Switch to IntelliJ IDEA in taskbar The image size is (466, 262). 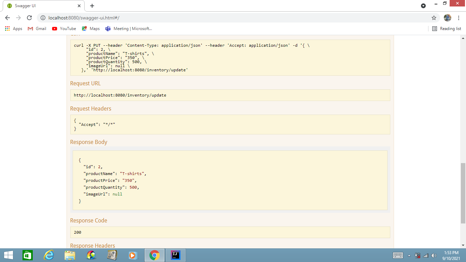point(175,255)
